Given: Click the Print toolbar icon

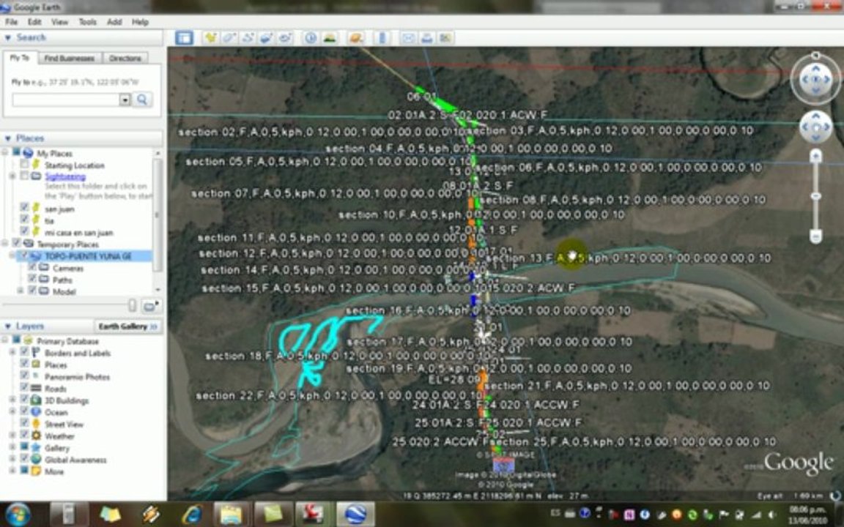Looking at the screenshot, I should 427,37.
